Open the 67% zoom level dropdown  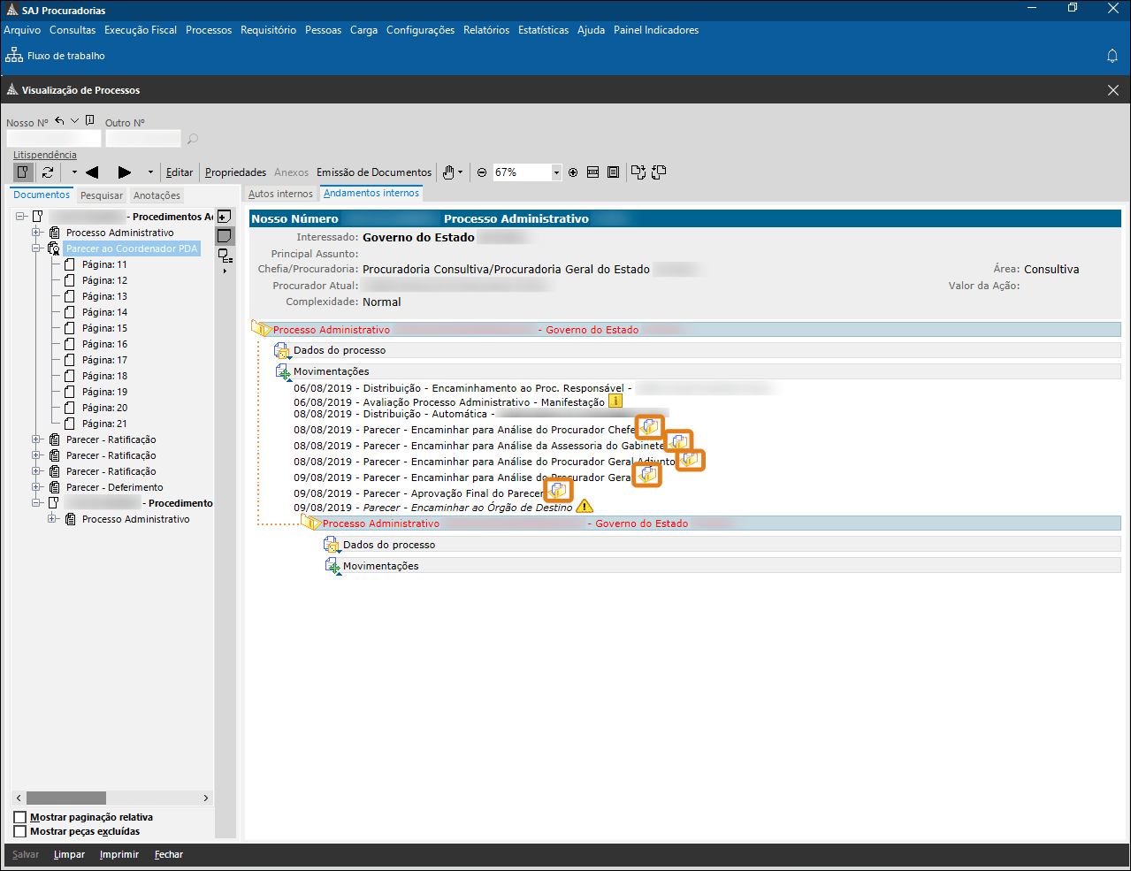(x=556, y=172)
